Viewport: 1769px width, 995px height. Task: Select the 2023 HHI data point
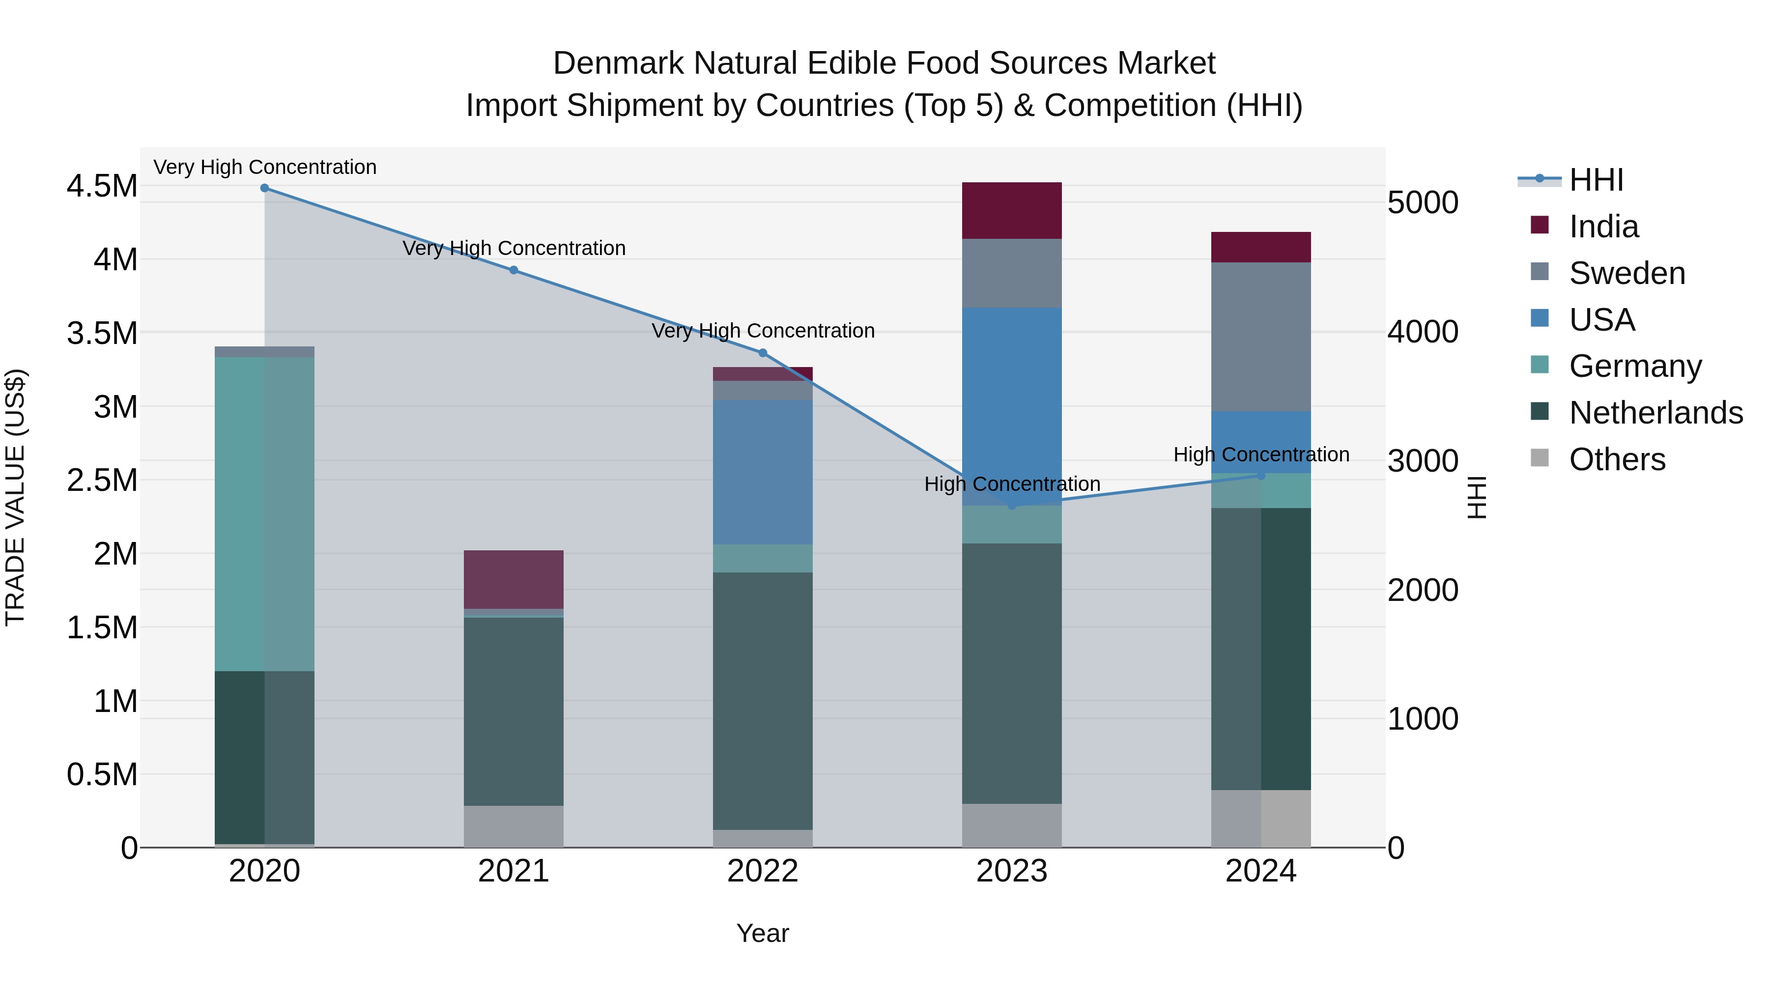pyautogui.click(x=1012, y=506)
